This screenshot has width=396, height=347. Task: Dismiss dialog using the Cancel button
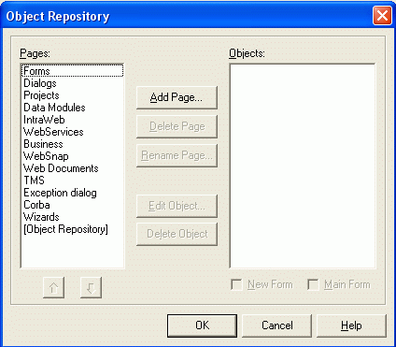[276, 325]
